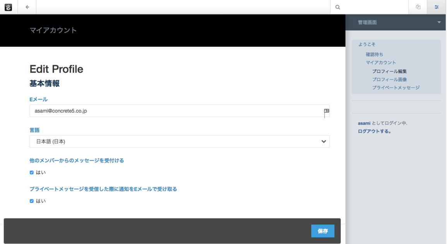Click into the Eメール address field
The width and height of the screenshot is (447, 244).
point(174,111)
